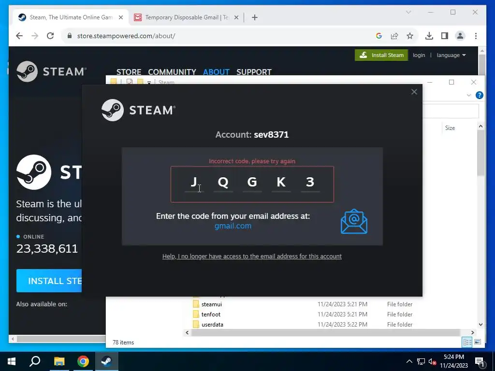This screenshot has height=371, width=495.
Task: Switch Explorer to large icons view
Action: [x=477, y=342]
